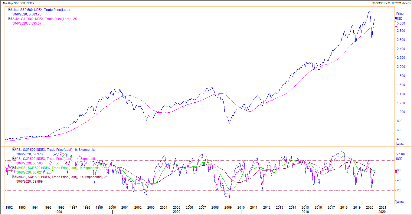Click the 40 label on the RSI value axis
412x215 pixels.
pyautogui.click(x=399, y=180)
